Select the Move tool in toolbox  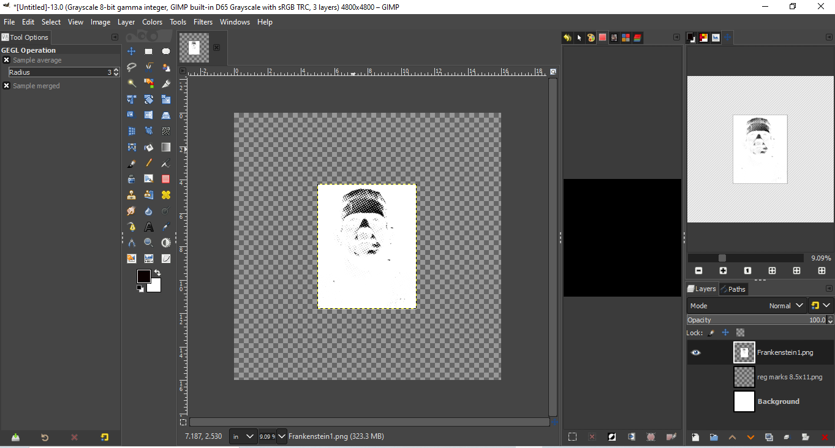pyautogui.click(x=131, y=51)
